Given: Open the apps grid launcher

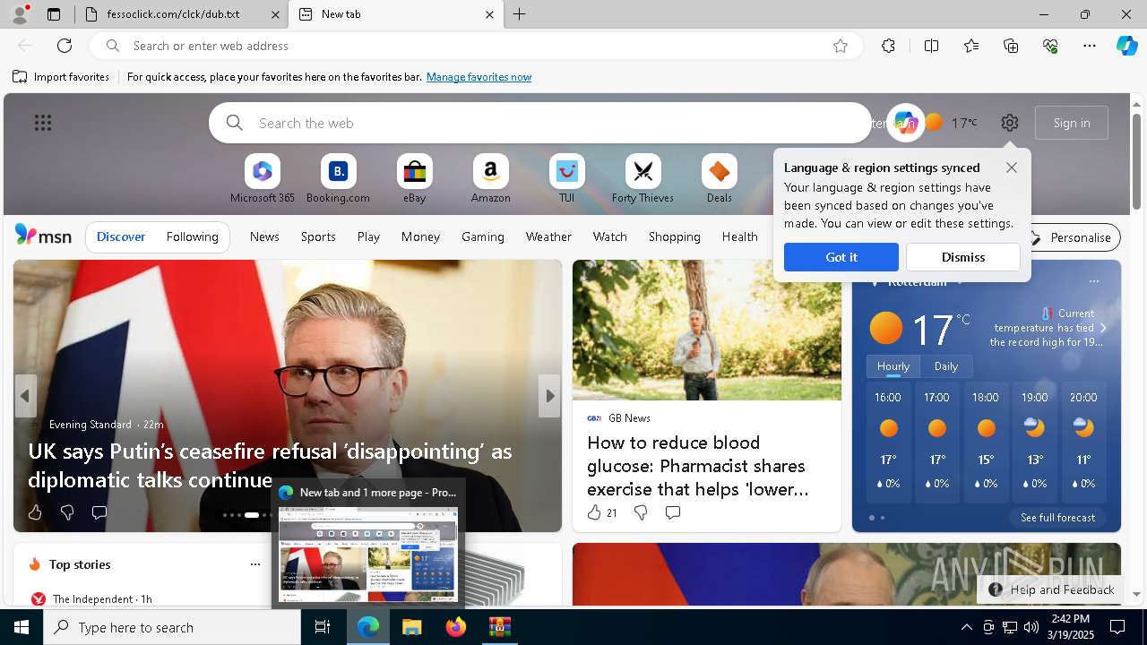Looking at the screenshot, I should point(43,123).
